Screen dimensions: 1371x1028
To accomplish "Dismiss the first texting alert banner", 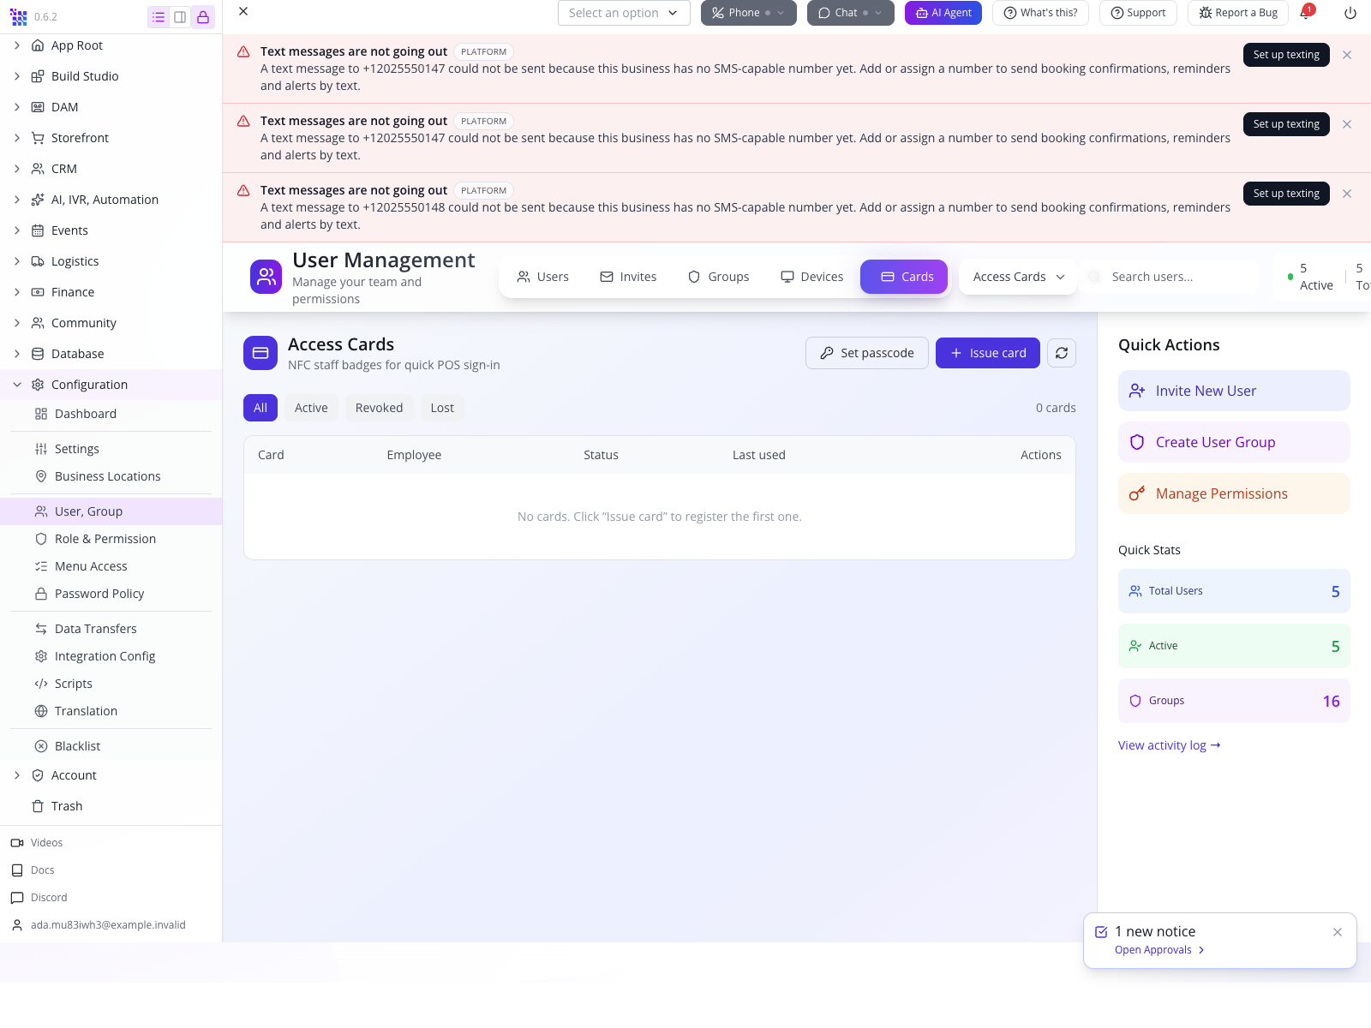I will (x=1347, y=55).
